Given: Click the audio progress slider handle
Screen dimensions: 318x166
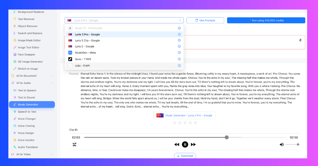Looking at the screenshot, I should pos(227,137).
